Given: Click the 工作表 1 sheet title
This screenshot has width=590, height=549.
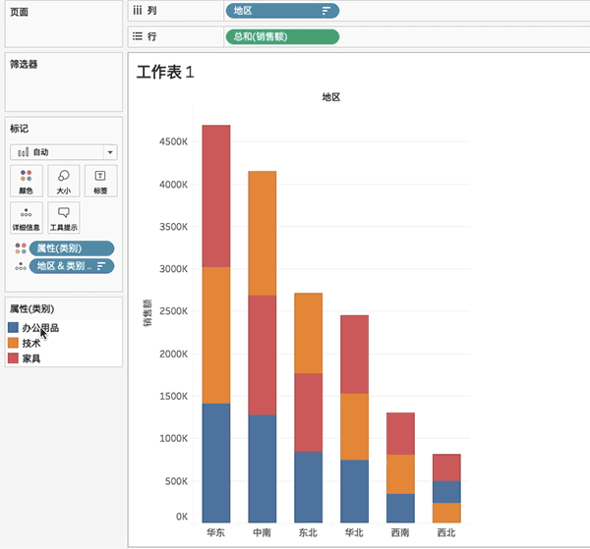Looking at the screenshot, I should coord(165,73).
